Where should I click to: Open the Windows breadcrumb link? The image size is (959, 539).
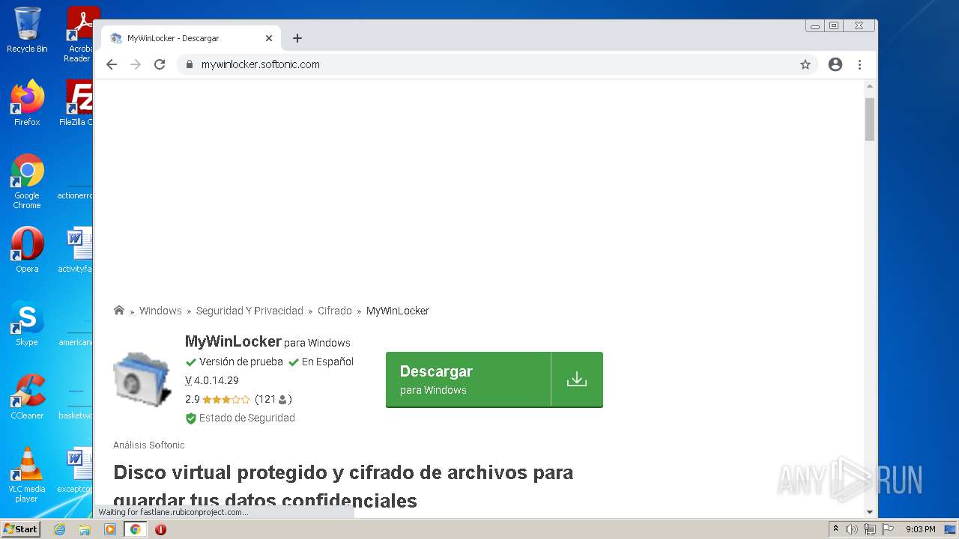[x=160, y=311]
